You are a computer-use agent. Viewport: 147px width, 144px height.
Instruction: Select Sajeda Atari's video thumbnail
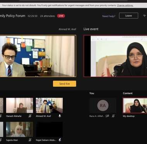20,129
